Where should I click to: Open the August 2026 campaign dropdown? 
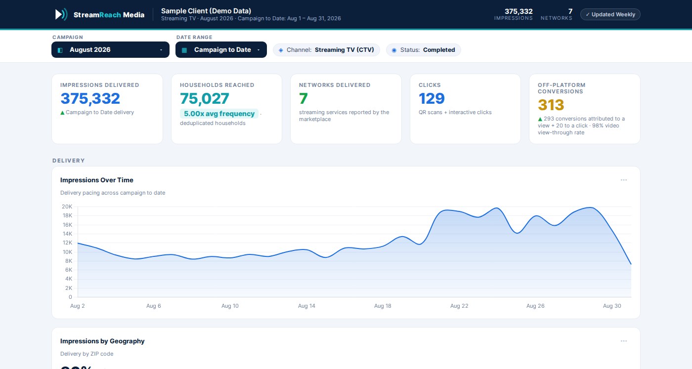110,49
